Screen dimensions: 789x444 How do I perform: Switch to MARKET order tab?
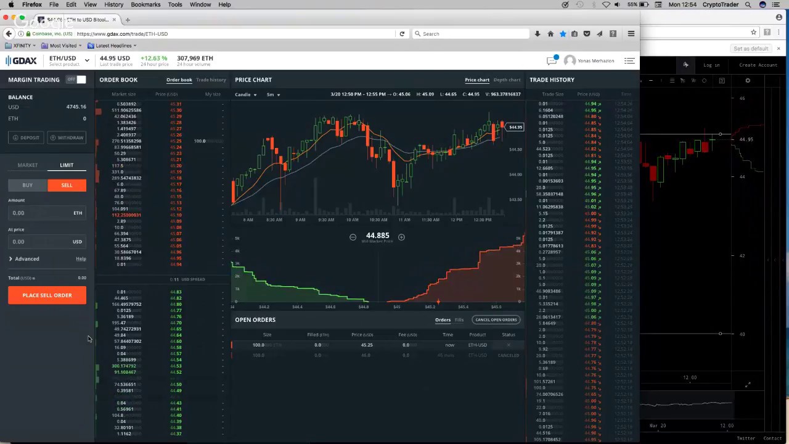click(28, 165)
